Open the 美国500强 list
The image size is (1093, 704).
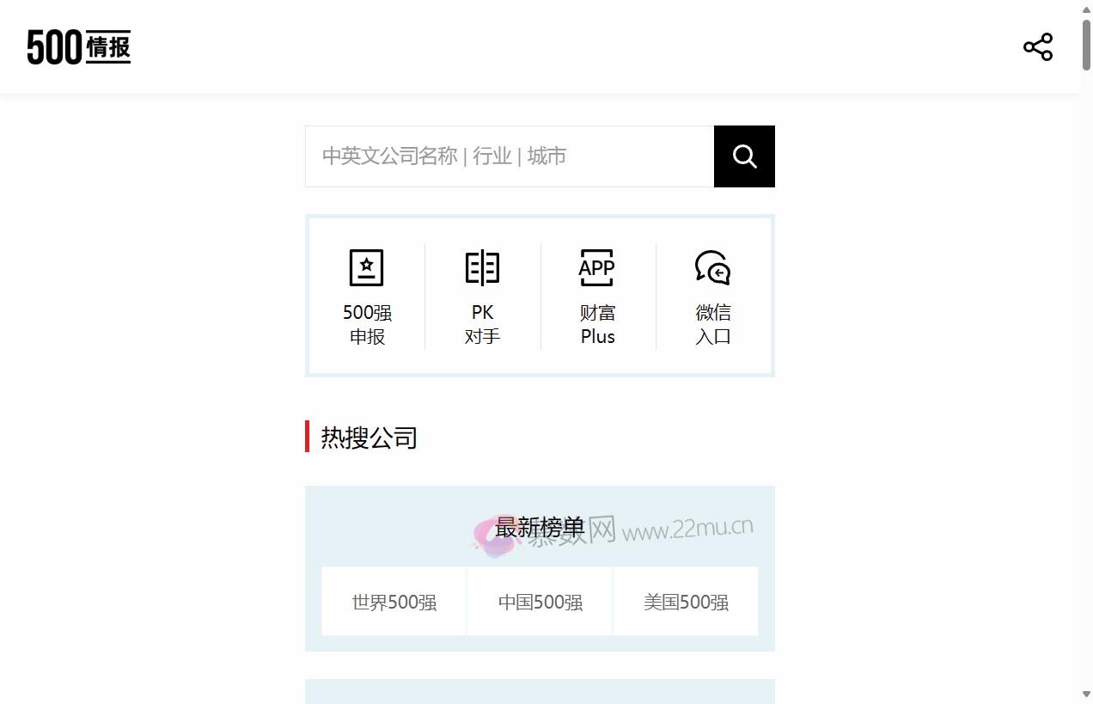click(685, 602)
